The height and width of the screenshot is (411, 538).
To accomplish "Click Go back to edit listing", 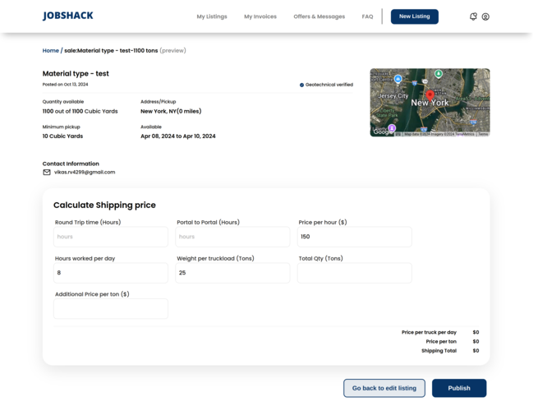I will [384, 388].
